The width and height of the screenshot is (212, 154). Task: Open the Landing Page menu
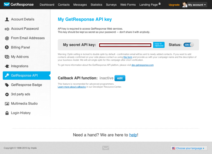point(148,5)
